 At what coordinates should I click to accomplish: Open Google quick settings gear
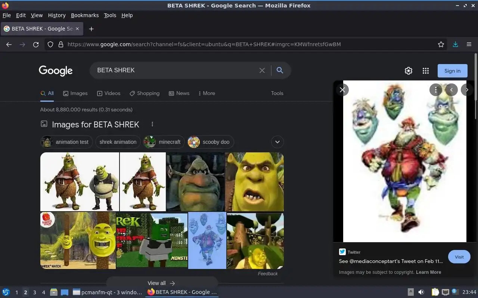(x=409, y=71)
